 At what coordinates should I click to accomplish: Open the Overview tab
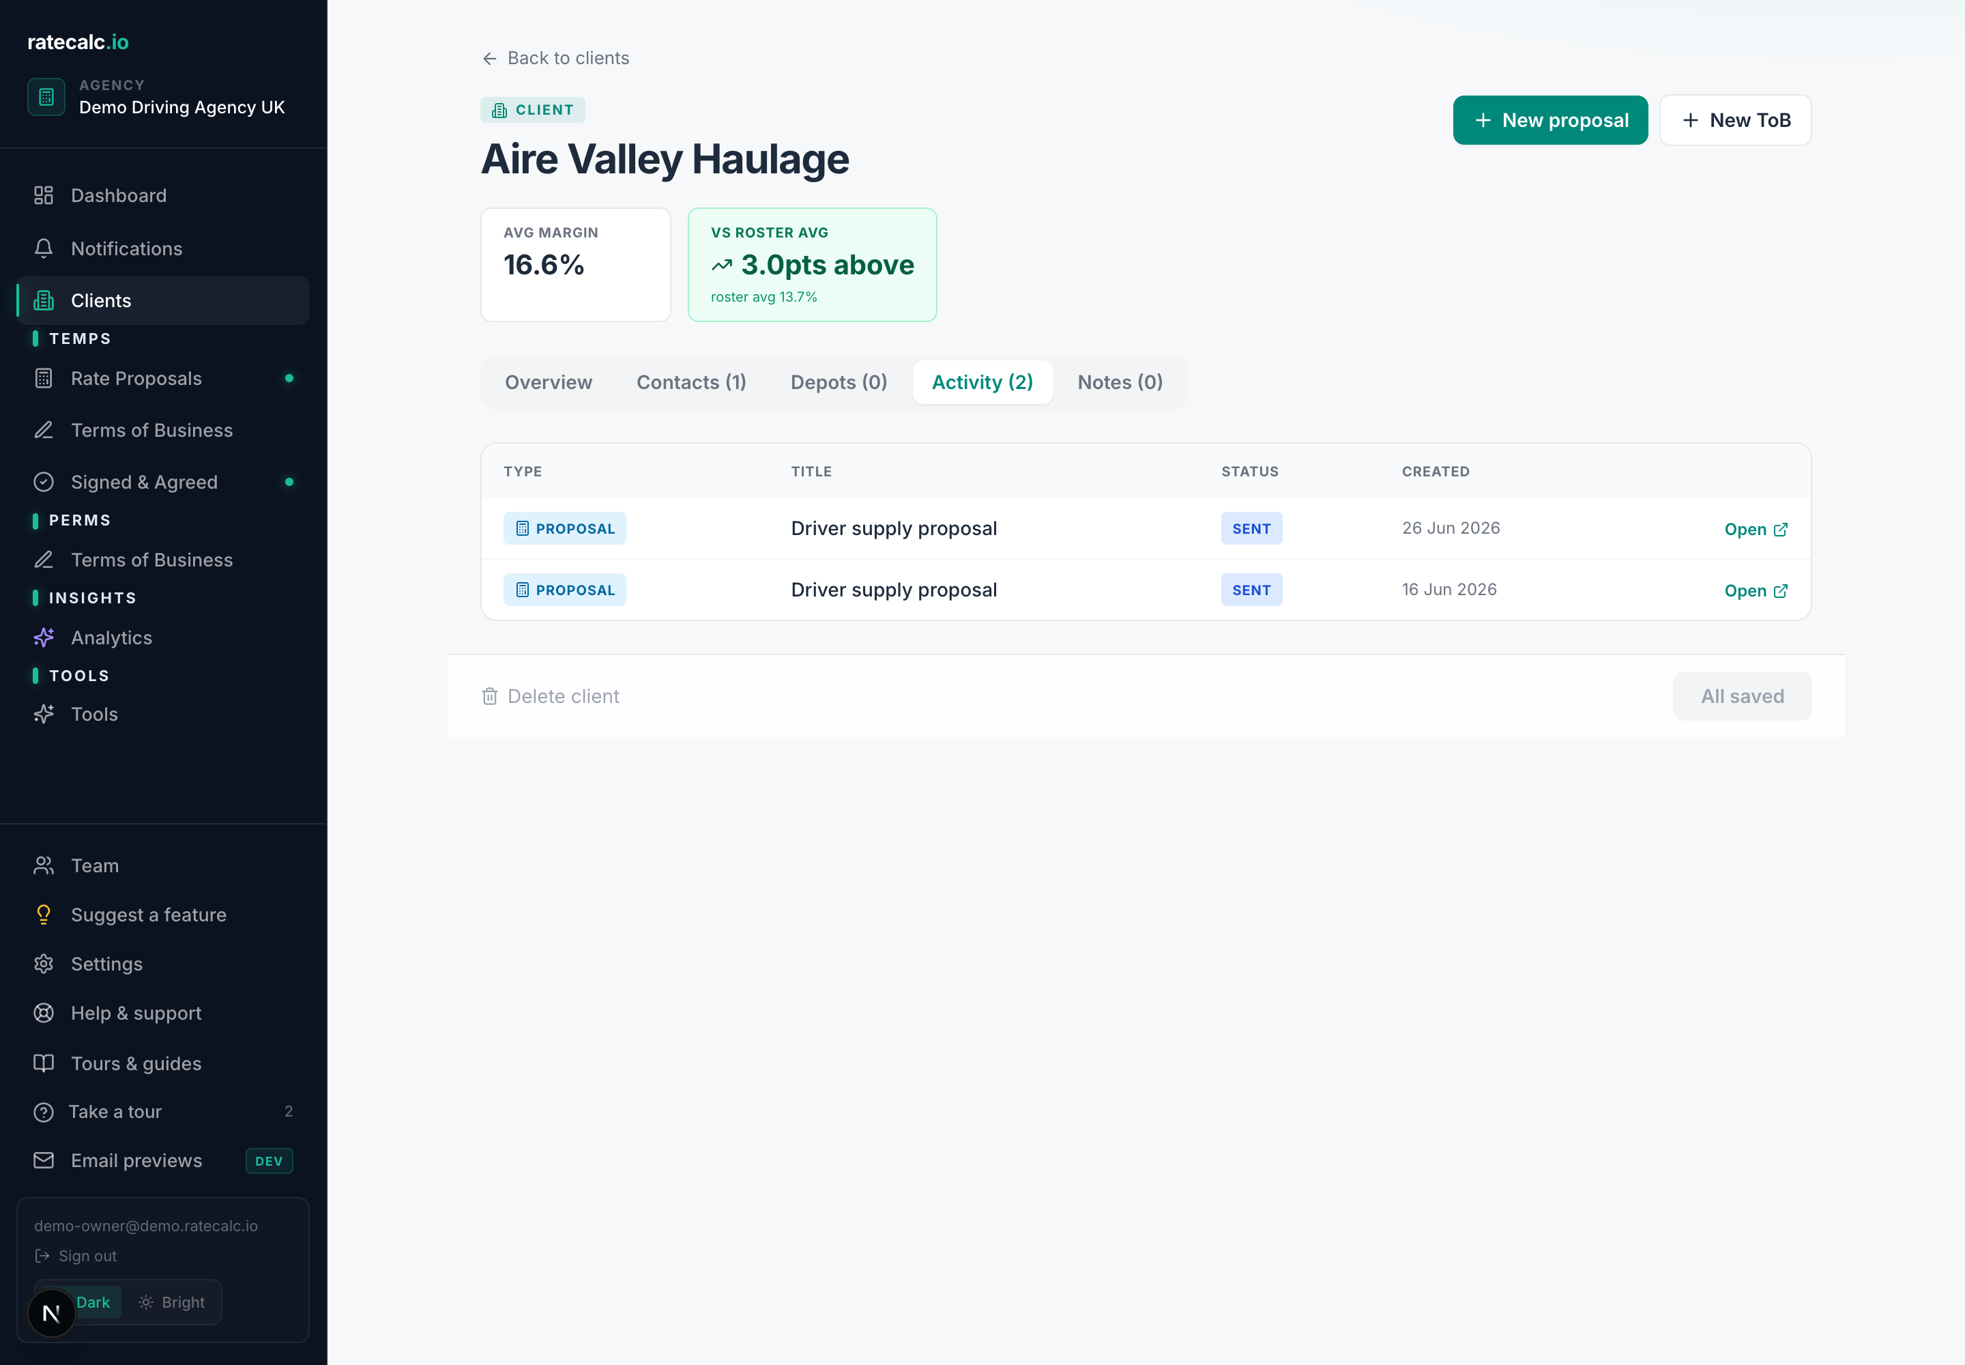click(x=548, y=382)
